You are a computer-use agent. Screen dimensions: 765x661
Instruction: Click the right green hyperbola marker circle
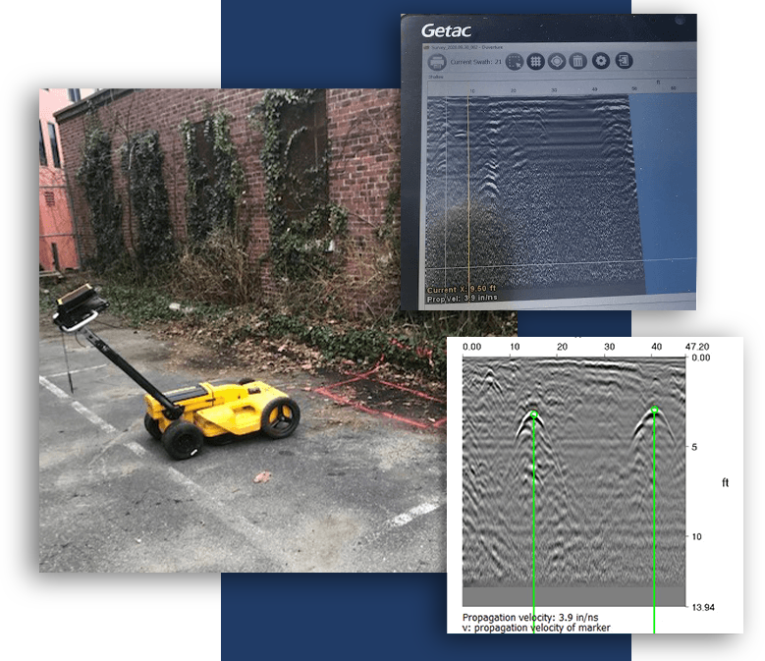point(655,410)
